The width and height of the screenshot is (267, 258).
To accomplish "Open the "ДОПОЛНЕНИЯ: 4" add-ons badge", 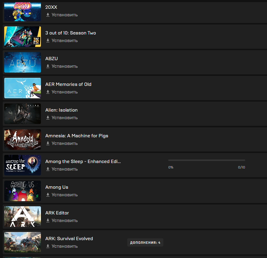I will click(145, 243).
